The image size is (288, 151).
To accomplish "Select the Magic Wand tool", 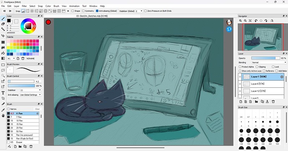I will coord(3,76).
